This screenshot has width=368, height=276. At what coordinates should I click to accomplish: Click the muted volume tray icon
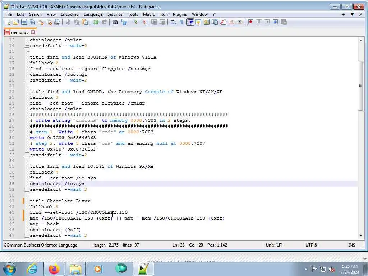point(332,270)
